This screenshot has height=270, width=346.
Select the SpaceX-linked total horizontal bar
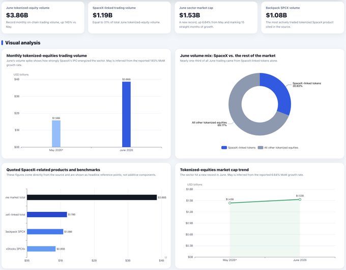pyautogui.click(x=47, y=214)
